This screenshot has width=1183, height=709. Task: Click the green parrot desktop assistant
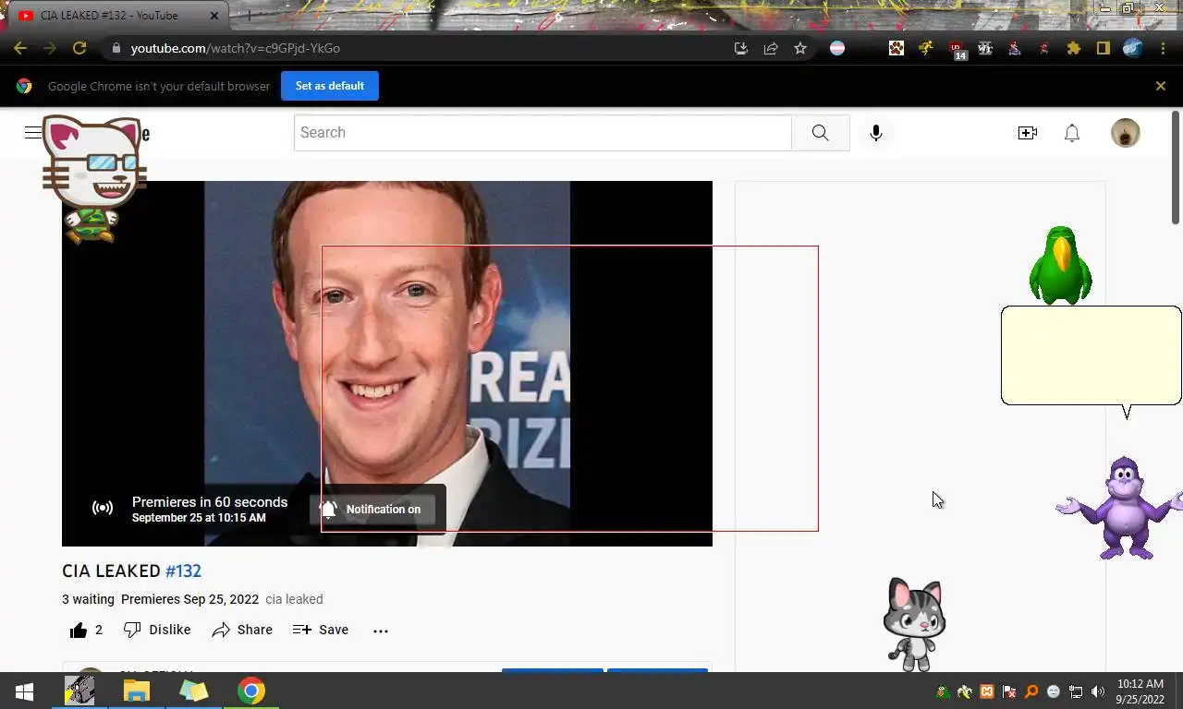point(1061,265)
